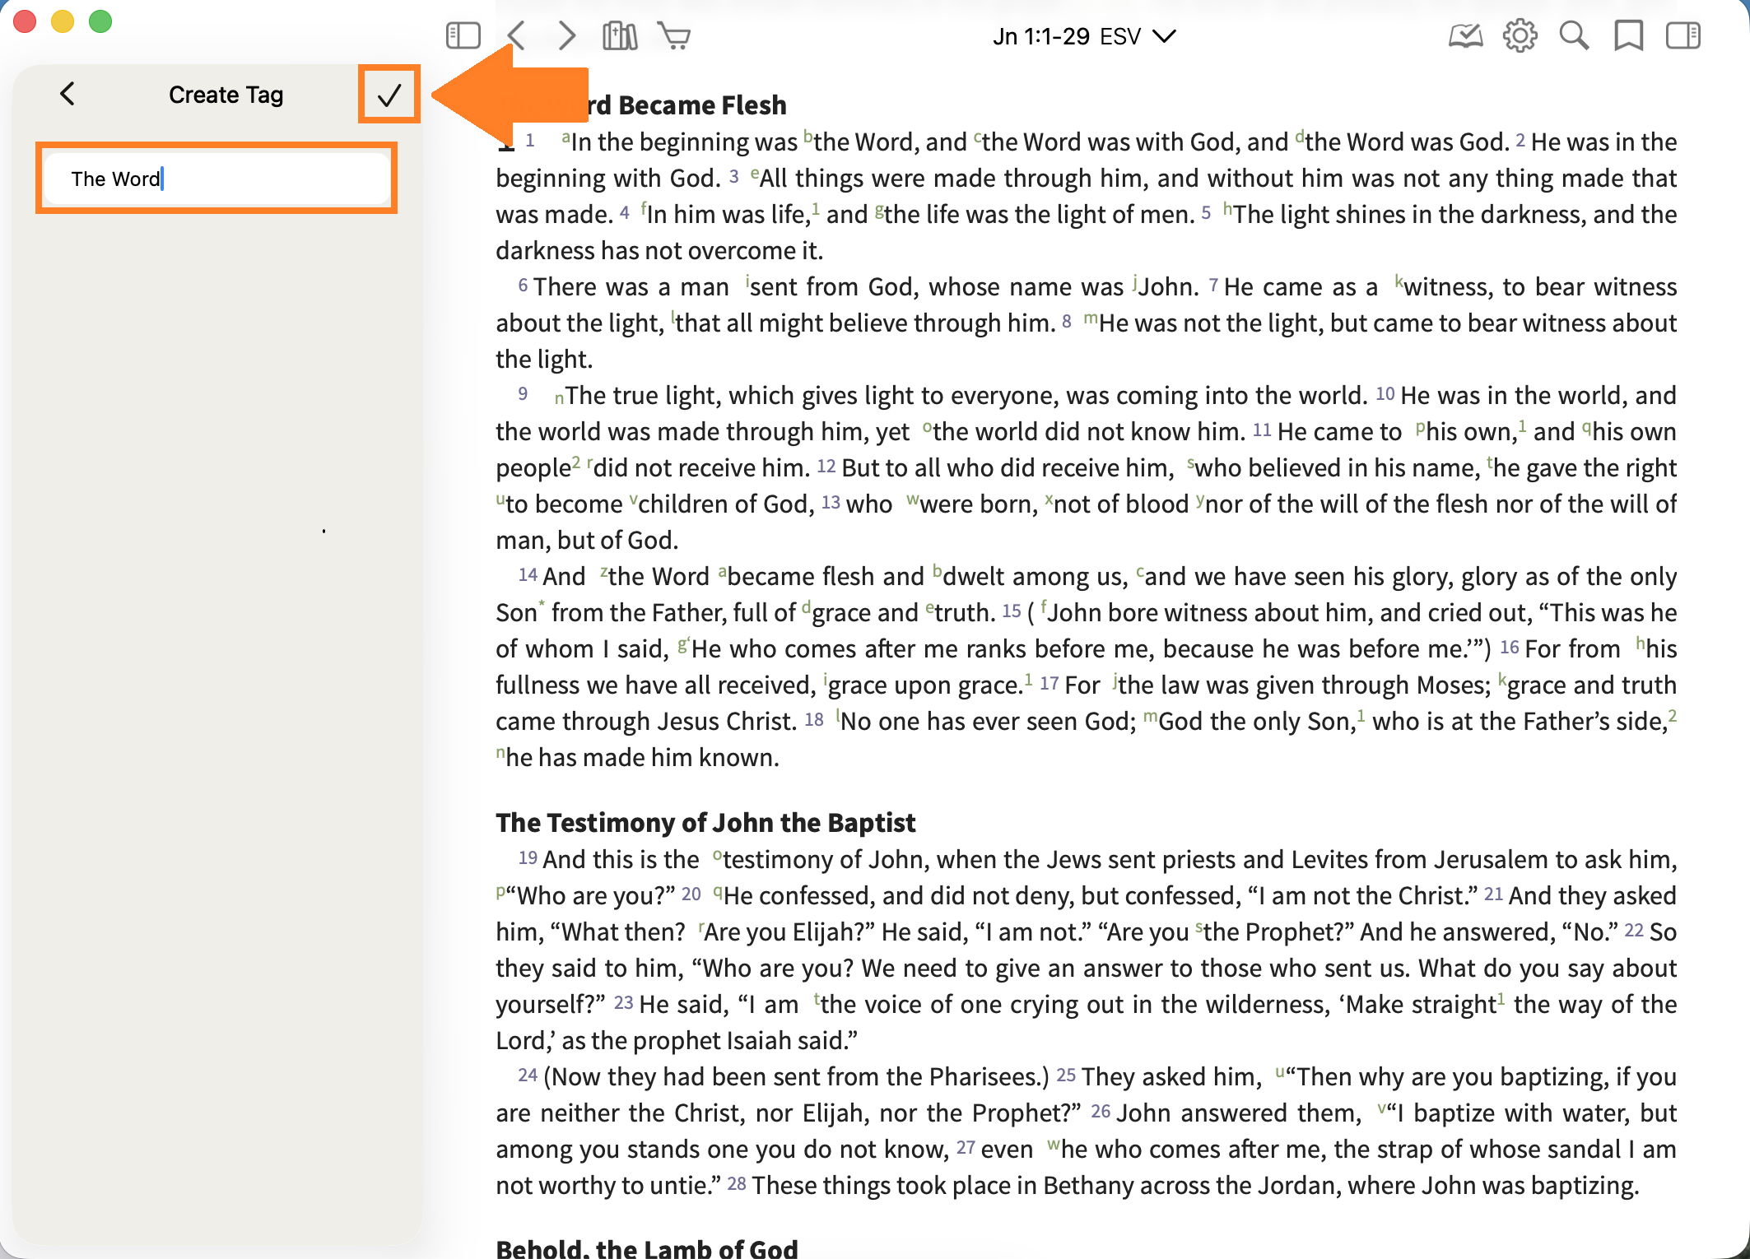Image resolution: width=1750 pixels, height=1259 pixels.
Task: Click verse number 18 before No one has ever
Action: (814, 720)
